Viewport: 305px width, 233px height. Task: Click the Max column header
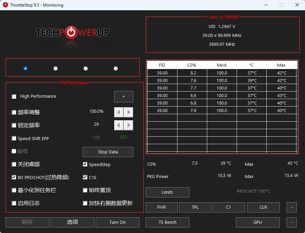281,65
